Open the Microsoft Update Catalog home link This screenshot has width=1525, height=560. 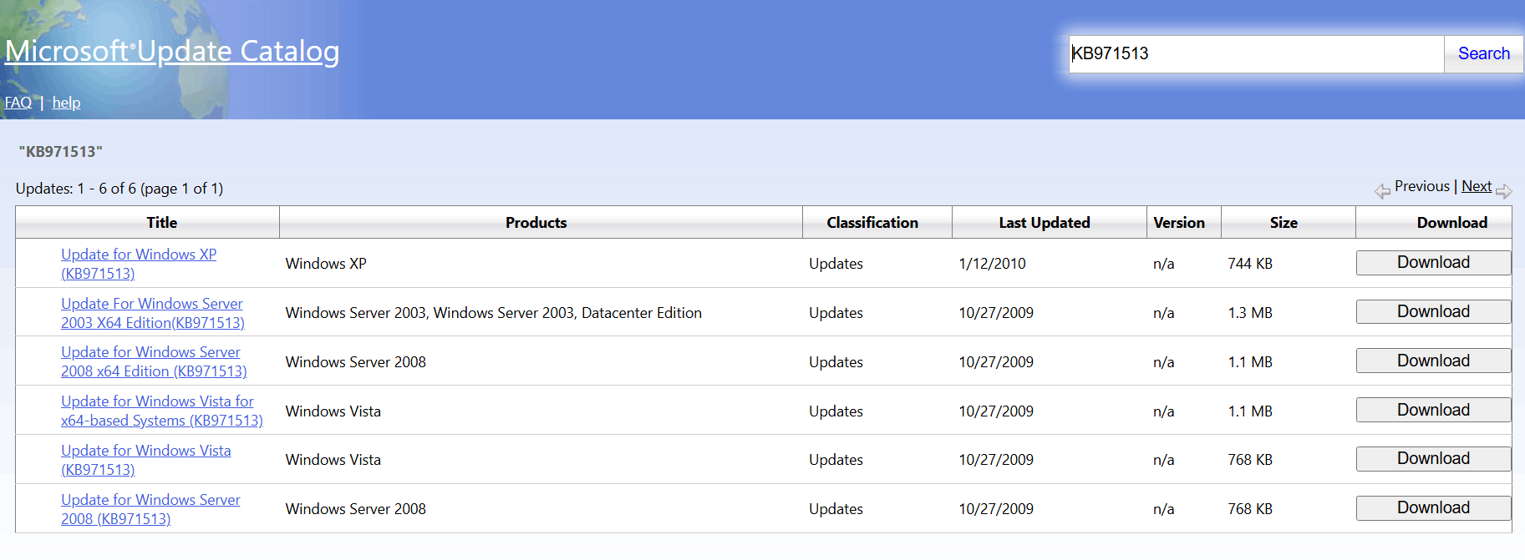(x=172, y=52)
